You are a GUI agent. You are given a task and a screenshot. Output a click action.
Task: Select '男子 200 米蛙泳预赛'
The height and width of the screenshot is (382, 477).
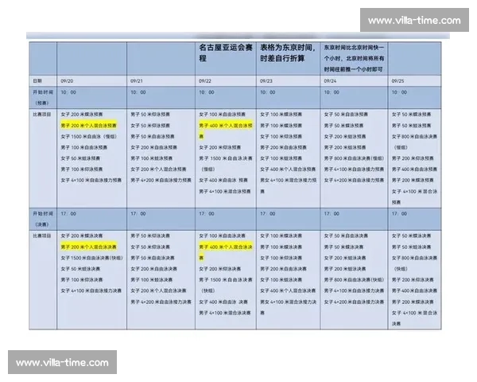click(x=345, y=147)
